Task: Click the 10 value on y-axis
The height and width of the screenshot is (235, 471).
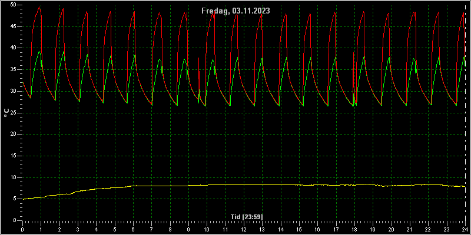Action: coord(13,177)
